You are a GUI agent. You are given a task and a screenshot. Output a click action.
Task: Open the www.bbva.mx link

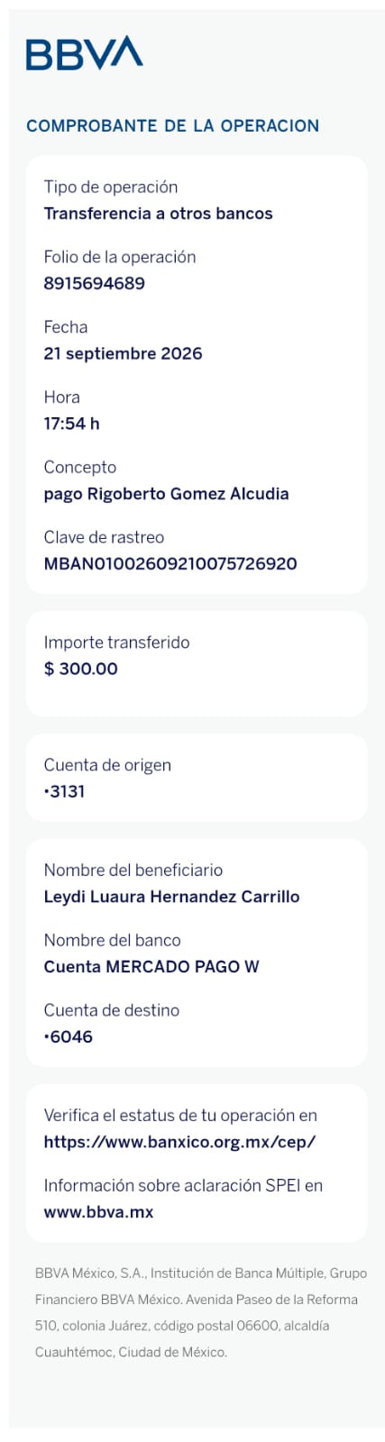click(98, 1212)
